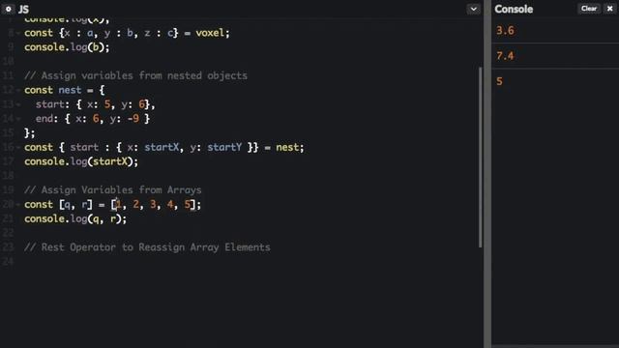Click the comment 'Assign Variables from Arrays'
This screenshot has height=348, width=619.
coord(113,190)
